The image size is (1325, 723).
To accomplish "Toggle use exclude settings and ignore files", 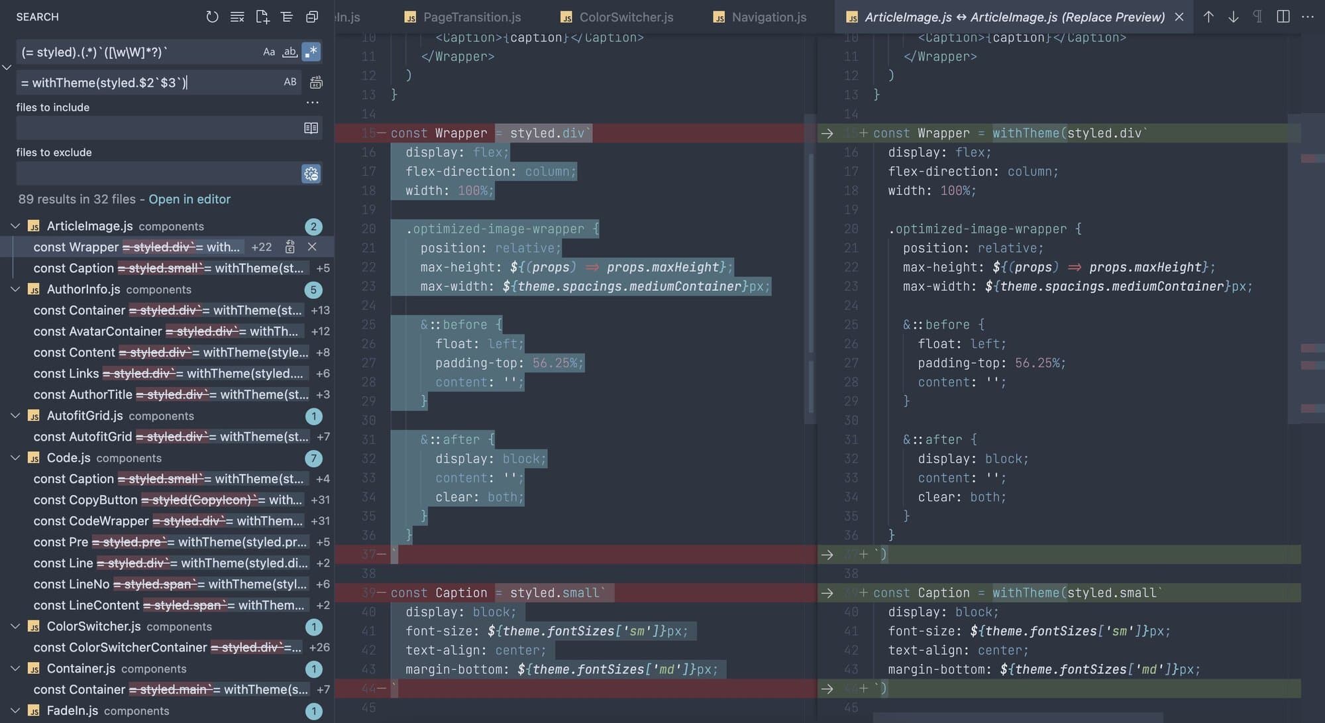I will coord(311,174).
